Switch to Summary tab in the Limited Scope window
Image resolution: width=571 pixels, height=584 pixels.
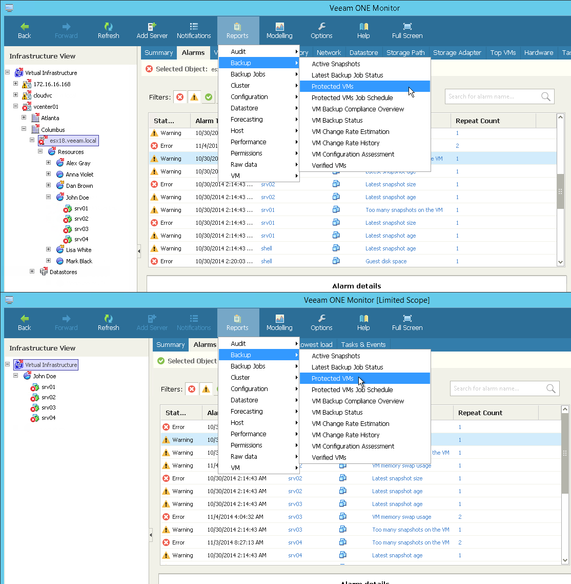[170, 344]
